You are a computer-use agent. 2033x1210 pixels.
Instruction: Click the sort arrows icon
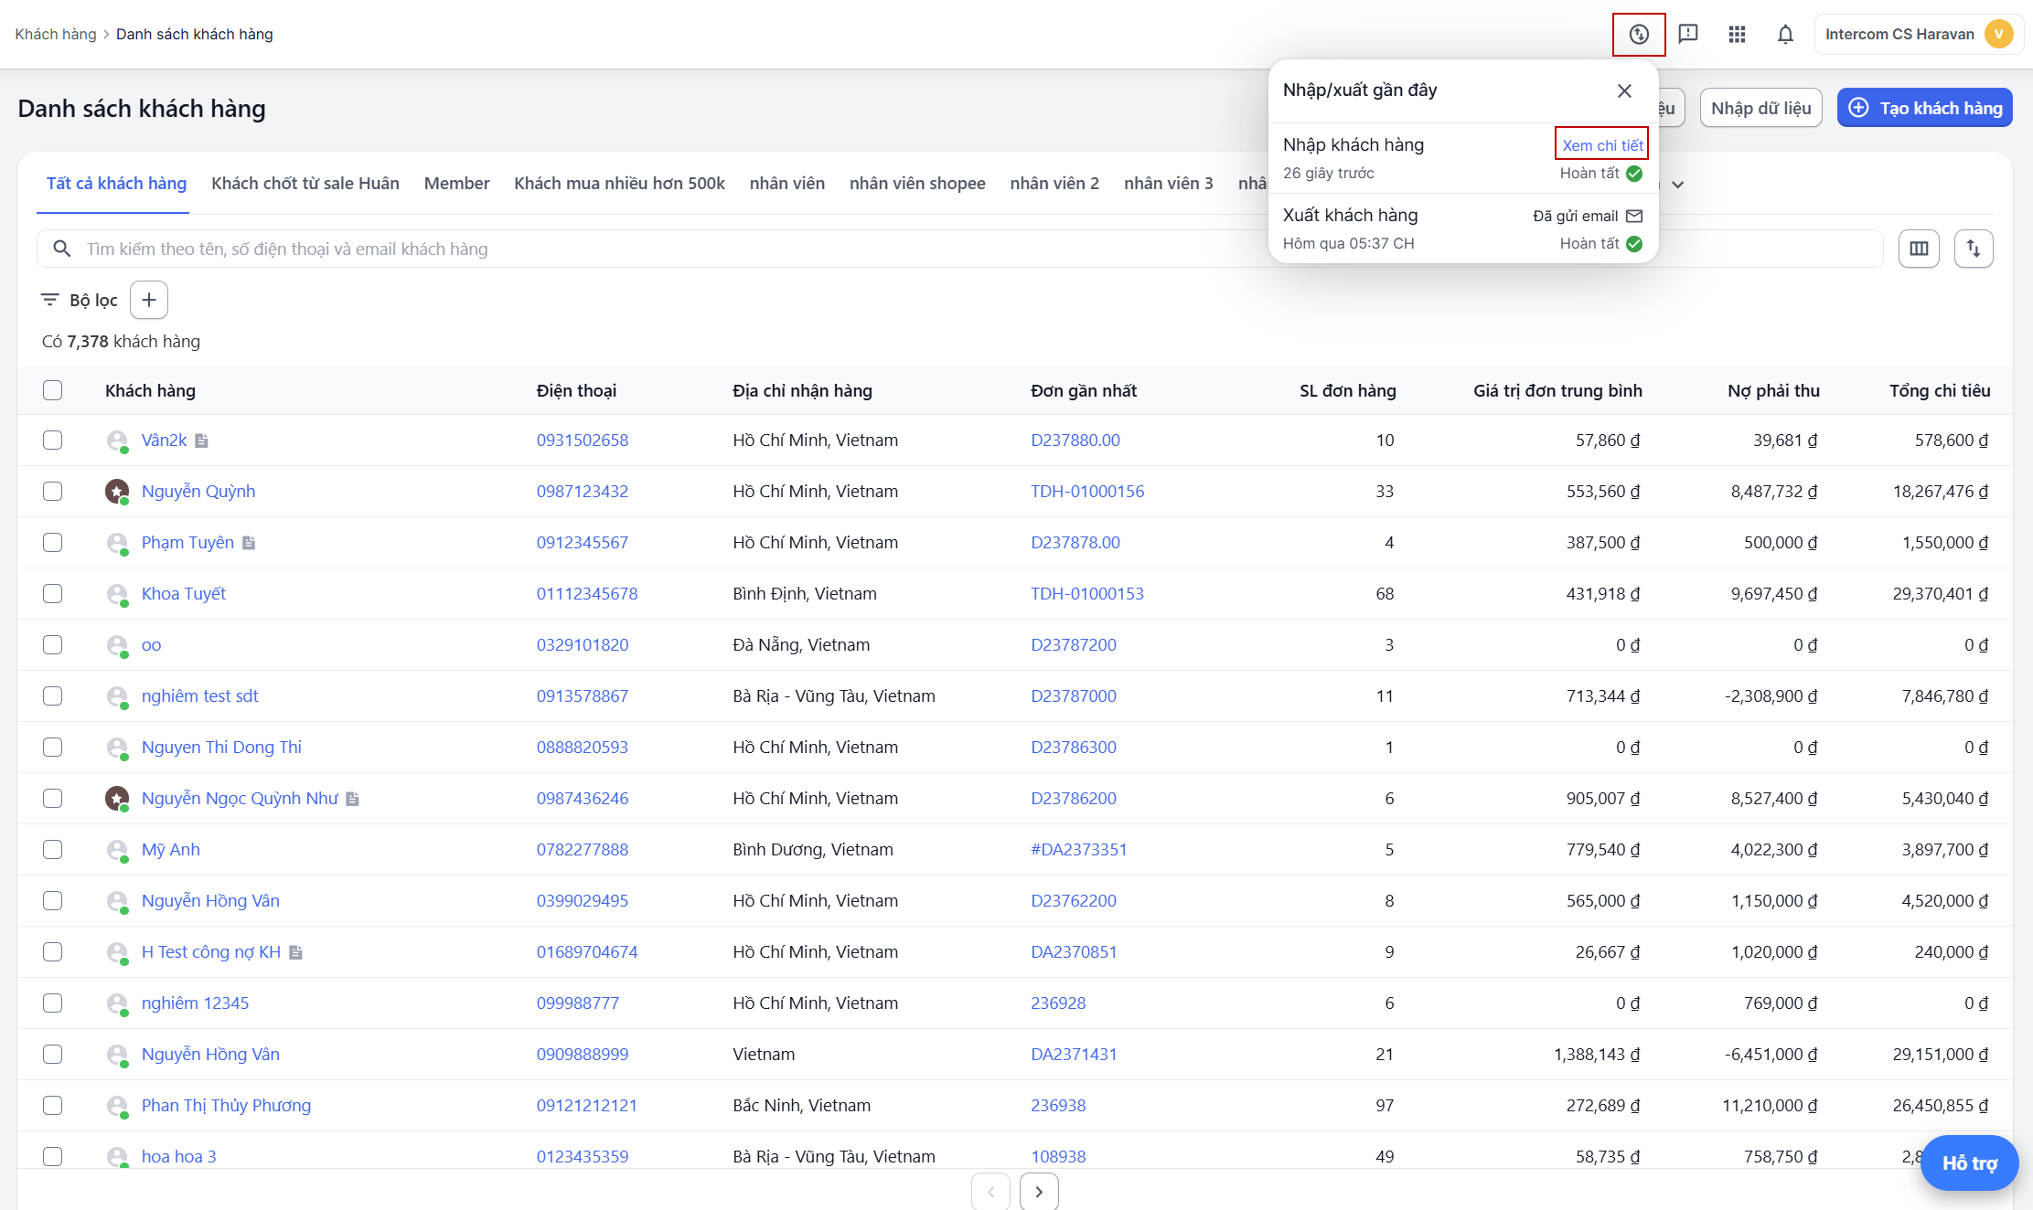click(x=1973, y=249)
